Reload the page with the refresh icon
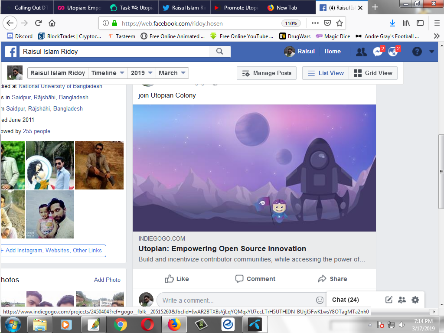This screenshot has width=444, height=333. 38,23
